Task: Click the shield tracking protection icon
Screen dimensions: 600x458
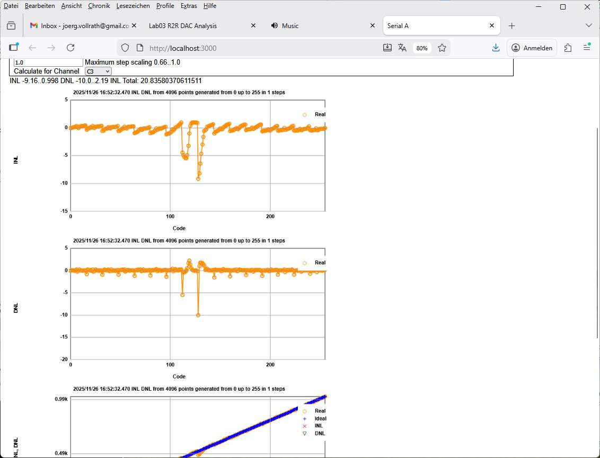Action: 125,48
